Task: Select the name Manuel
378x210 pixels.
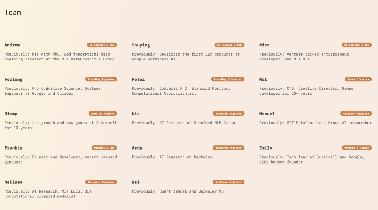Action: [x=267, y=114]
